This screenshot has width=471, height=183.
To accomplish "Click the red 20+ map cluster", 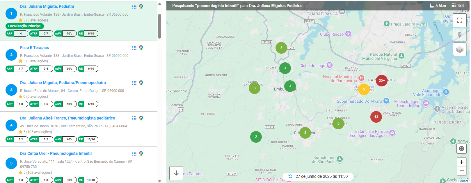I will point(382,81).
